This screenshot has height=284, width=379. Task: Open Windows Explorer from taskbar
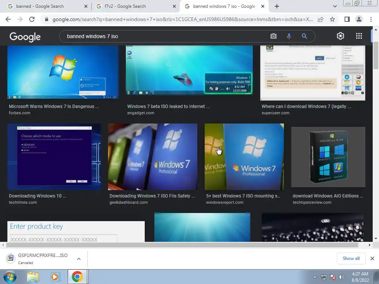pos(33,277)
